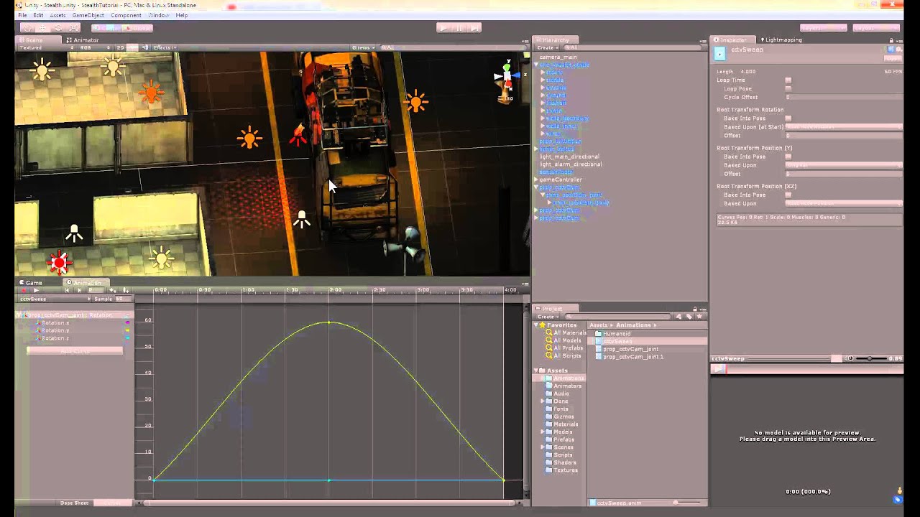Select light_main_directional in Hierarchy
This screenshot has height=517, width=920.
[569, 157]
